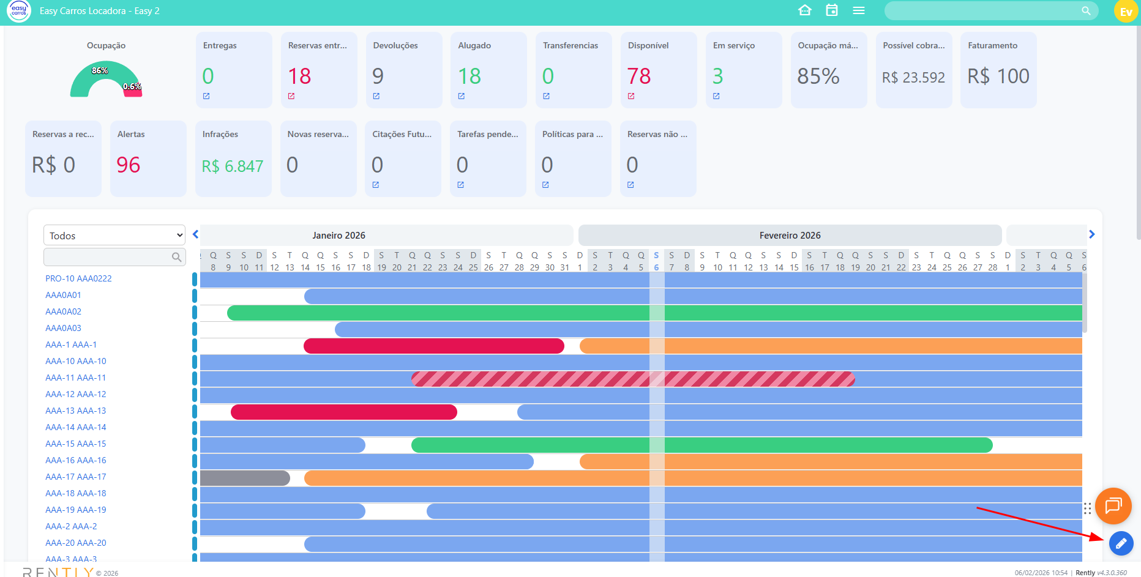Go to previous month with left chevron
Viewport: 1141px width, 577px height.
click(195, 234)
